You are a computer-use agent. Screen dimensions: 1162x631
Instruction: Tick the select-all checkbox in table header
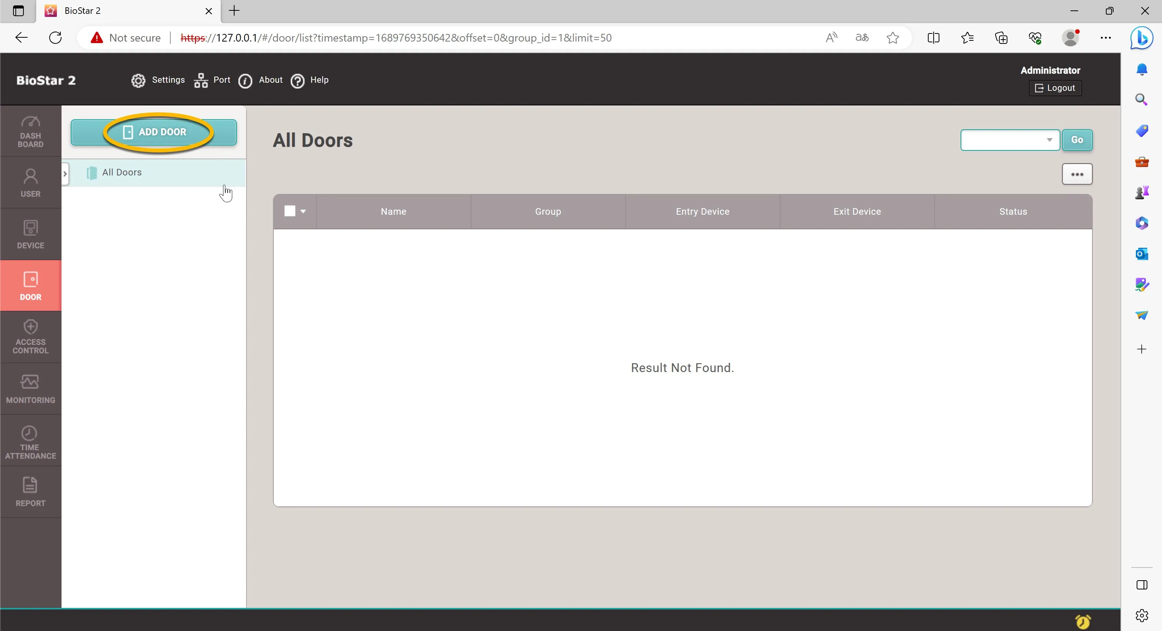point(290,211)
